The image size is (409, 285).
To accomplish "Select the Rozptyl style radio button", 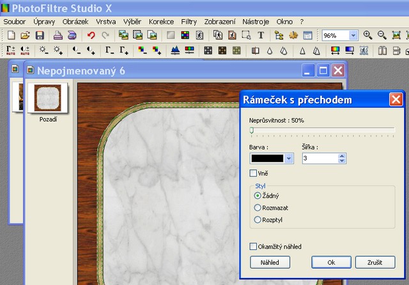I will coord(258,220).
